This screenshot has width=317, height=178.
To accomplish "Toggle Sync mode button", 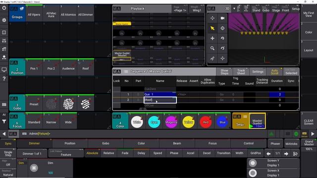I will click(8, 143).
